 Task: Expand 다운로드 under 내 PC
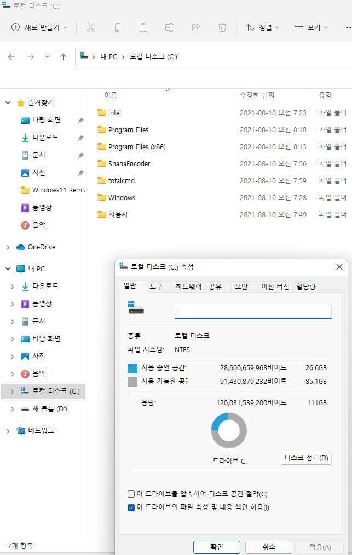click(x=13, y=287)
